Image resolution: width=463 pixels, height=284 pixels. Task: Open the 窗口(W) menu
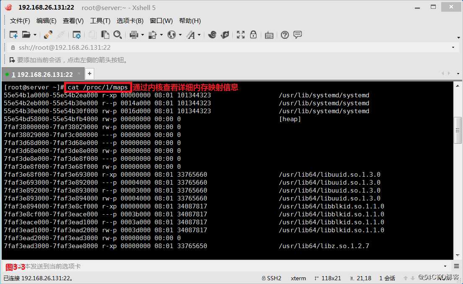coord(161,20)
